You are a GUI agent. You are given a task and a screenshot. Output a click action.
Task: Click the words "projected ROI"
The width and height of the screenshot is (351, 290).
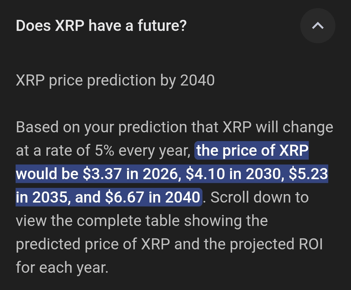pyautogui.click(x=276, y=244)
